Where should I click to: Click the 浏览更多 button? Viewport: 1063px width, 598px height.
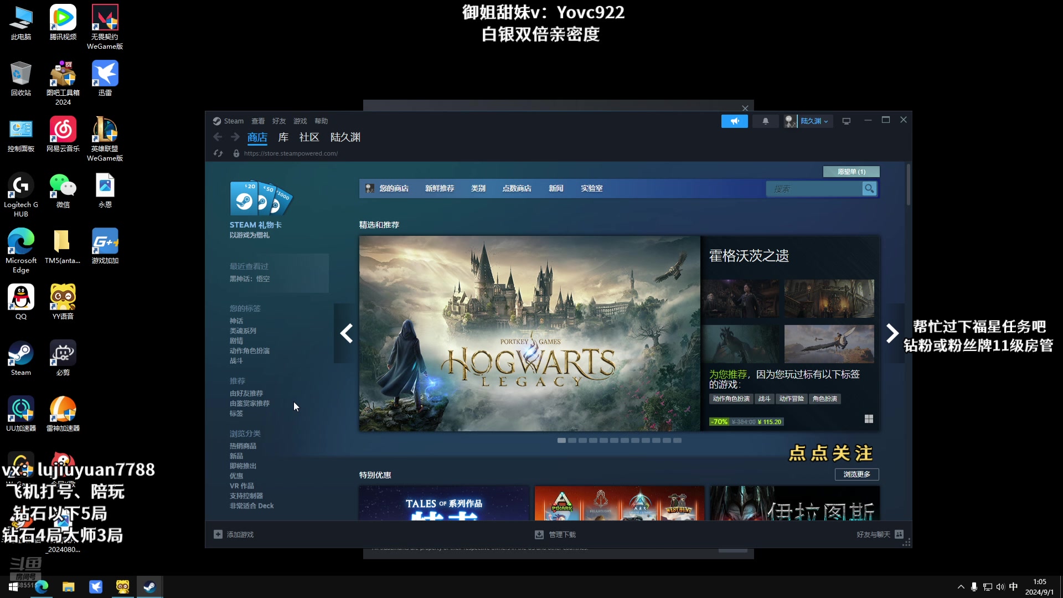(x=856, y=475)
